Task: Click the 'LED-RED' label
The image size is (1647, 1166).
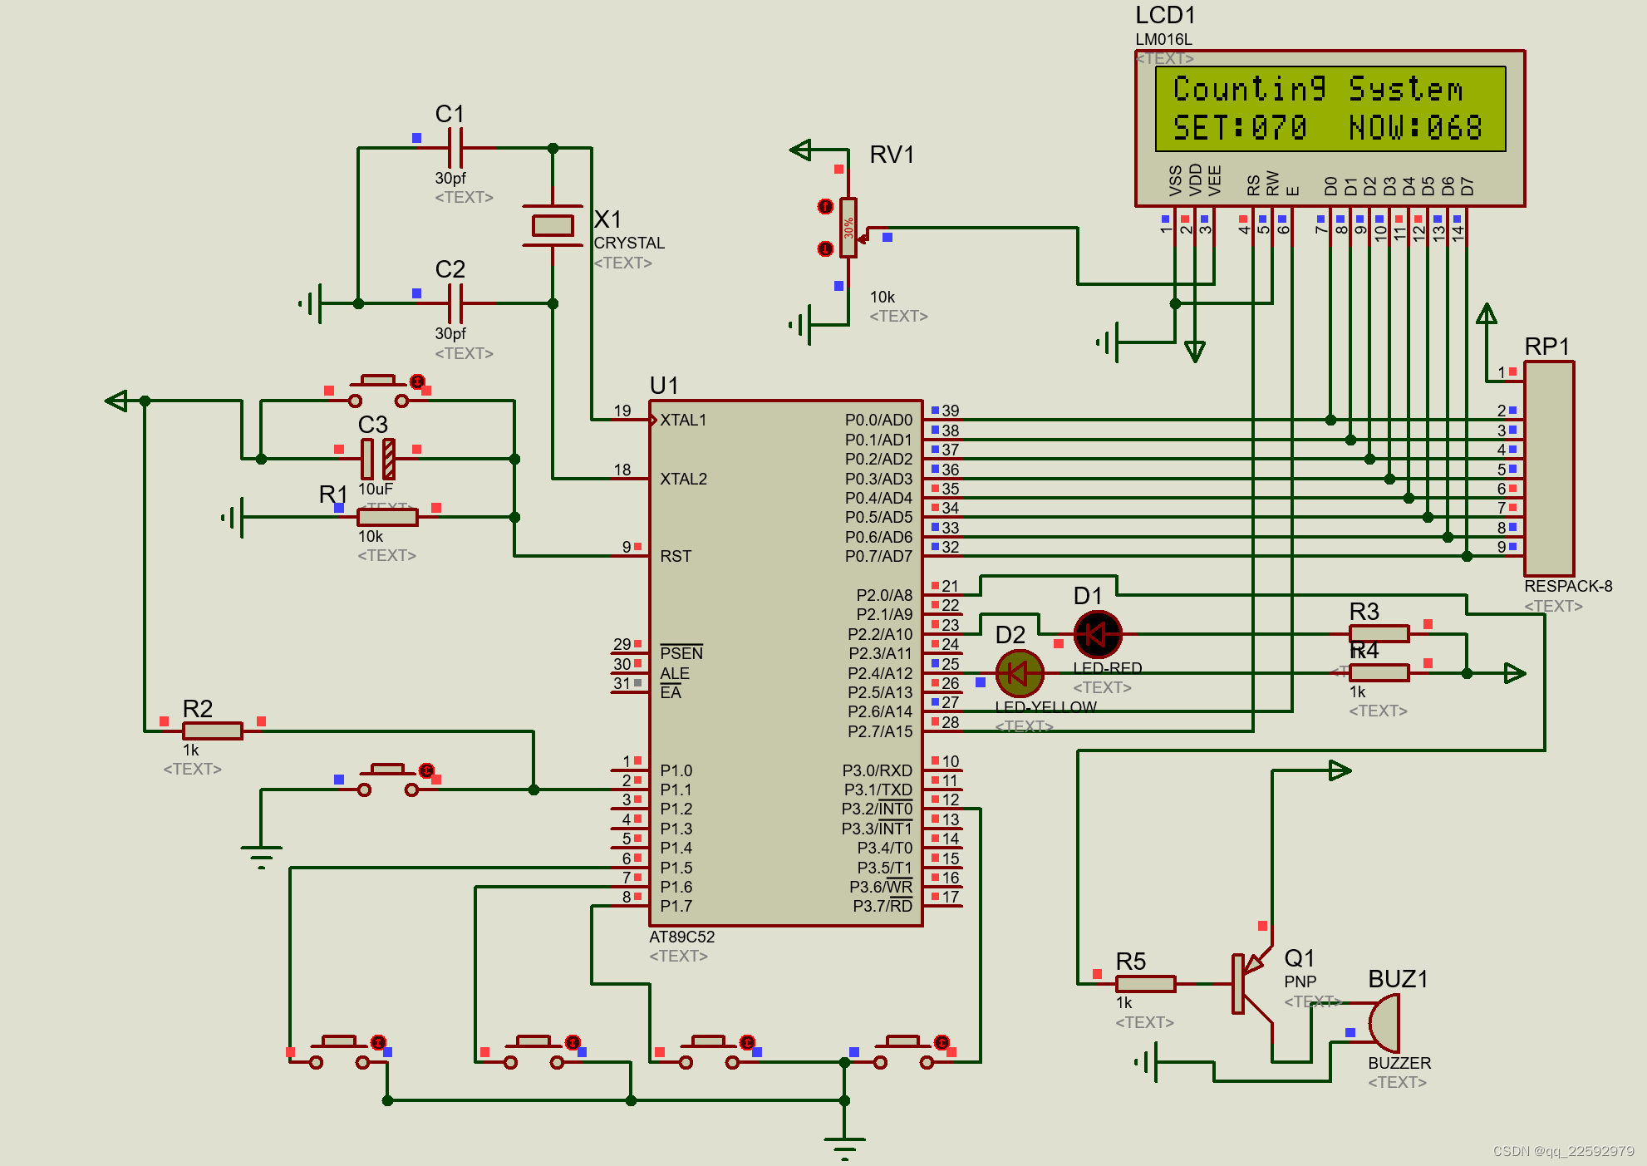Action: 1107,668
